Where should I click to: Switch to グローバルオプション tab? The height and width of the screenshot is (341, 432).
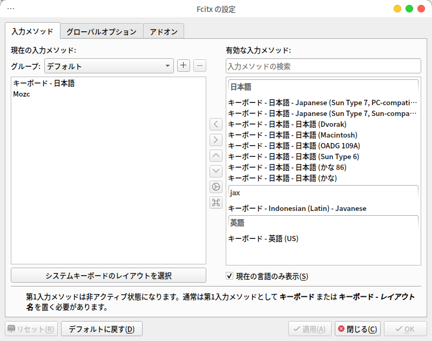102,31
